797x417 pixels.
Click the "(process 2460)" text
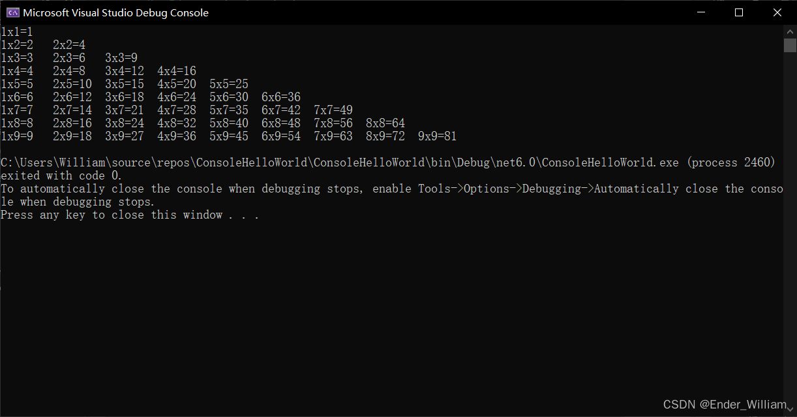[x=730, y=162]
